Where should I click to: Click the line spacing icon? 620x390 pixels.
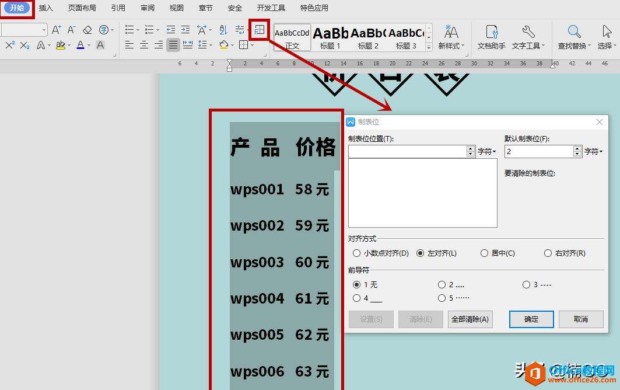click(202, 45)
